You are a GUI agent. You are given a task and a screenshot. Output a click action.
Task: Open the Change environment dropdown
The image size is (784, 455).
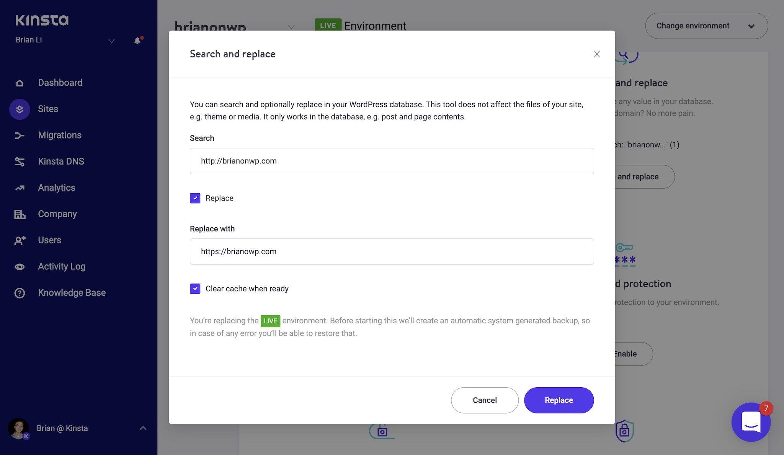pyautogui.click(x=706, y=26)
